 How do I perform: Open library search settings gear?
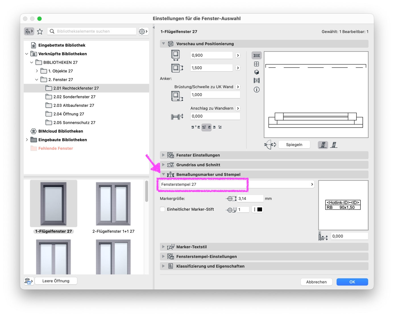143,31
